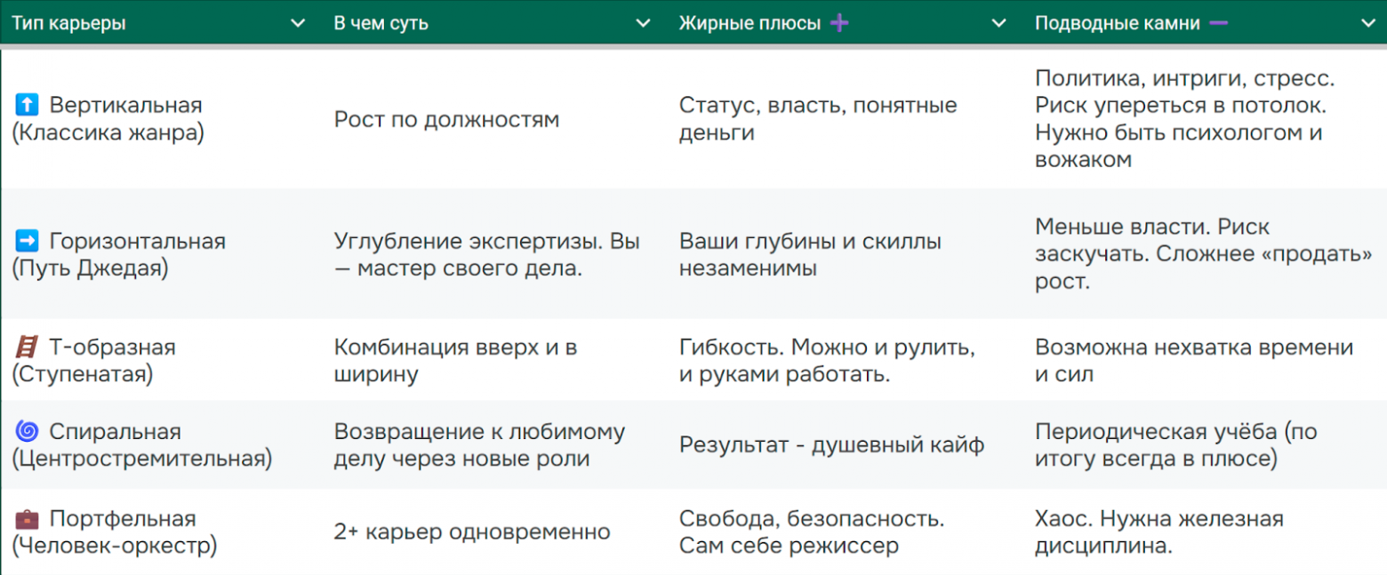1387x575 pixels.
Task: Click the right-arrow icon next to Горизонтальная
Action: point(25,241)
